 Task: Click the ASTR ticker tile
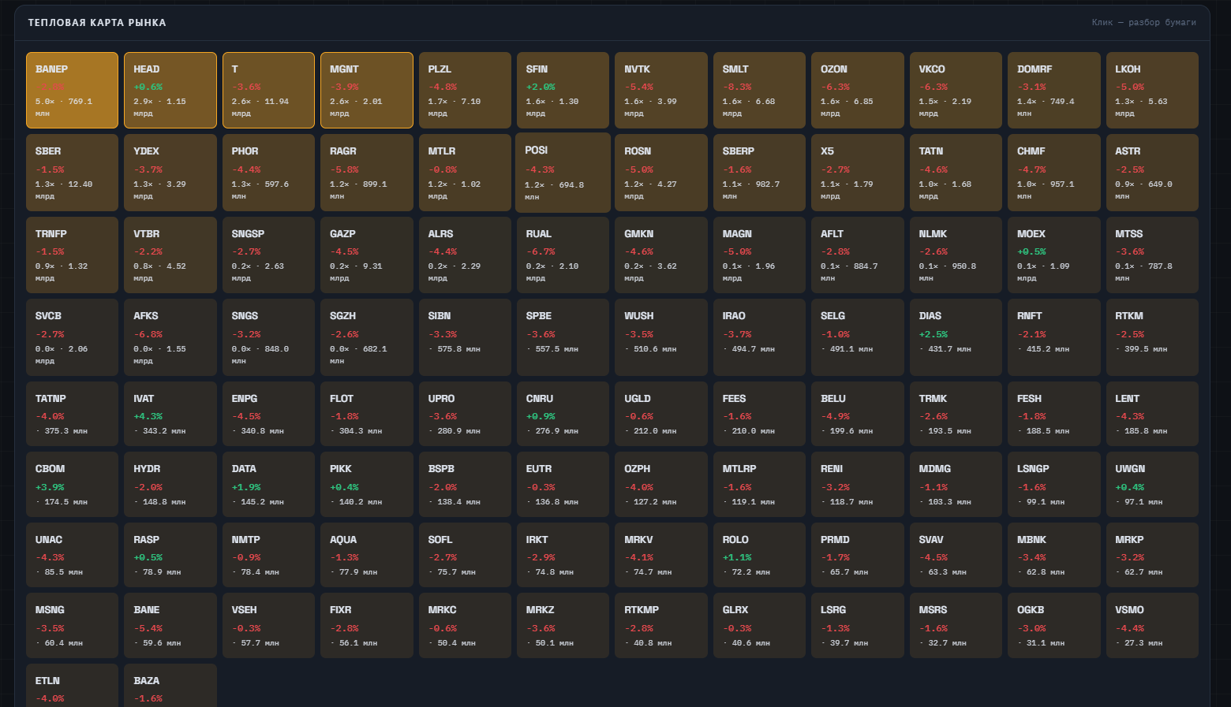1152,173
